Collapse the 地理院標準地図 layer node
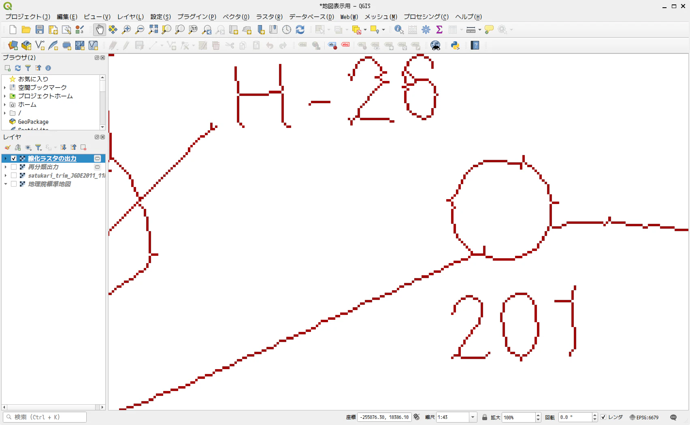The height and width of the screenshot is (425, 690). 6,184
